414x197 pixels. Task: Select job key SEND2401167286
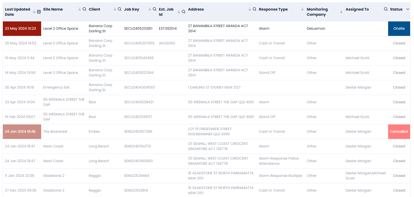click(x=138, y=131)
